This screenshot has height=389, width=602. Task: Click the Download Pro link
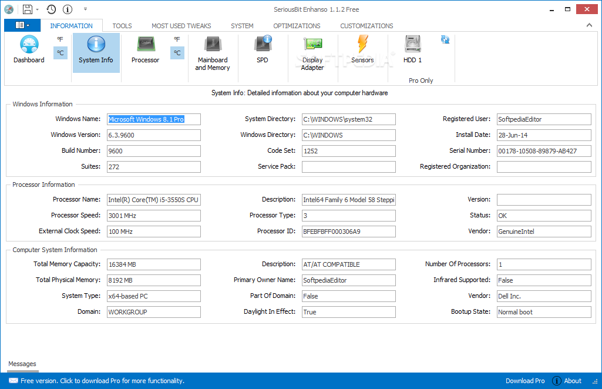click(525, 381)
